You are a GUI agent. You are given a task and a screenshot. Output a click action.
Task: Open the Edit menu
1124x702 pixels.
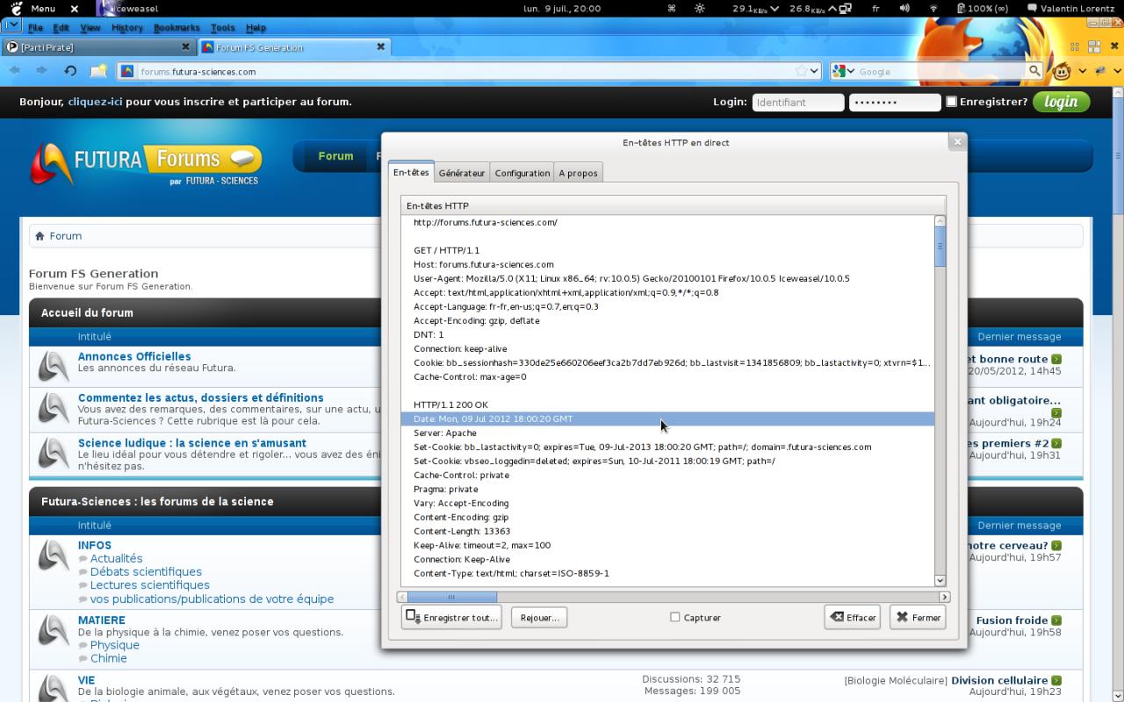[x=61, y=28]
